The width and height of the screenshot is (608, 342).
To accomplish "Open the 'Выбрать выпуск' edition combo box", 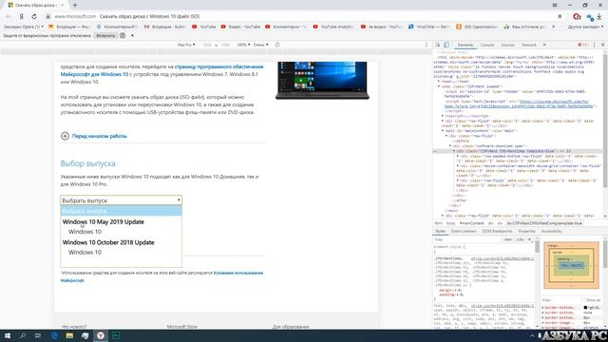I will [121, 200].
